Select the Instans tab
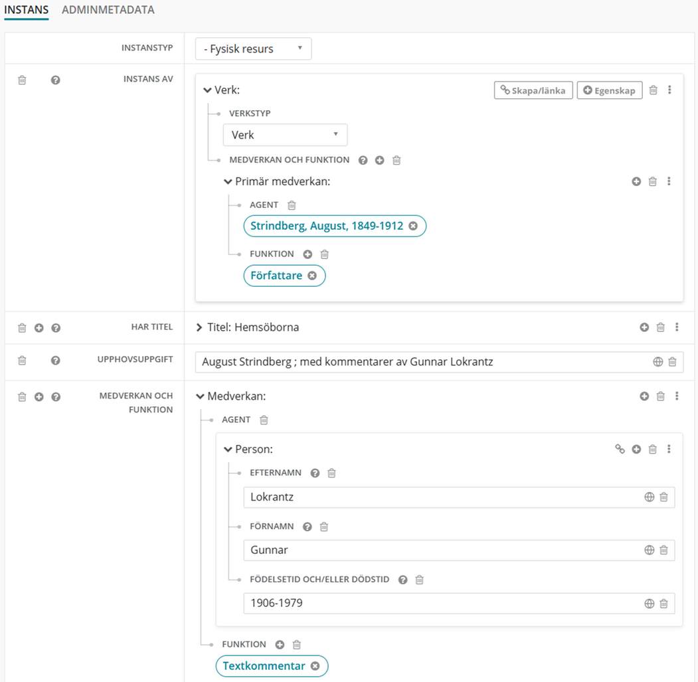Viewport: 698px width, 682px height. pos(27,10)
